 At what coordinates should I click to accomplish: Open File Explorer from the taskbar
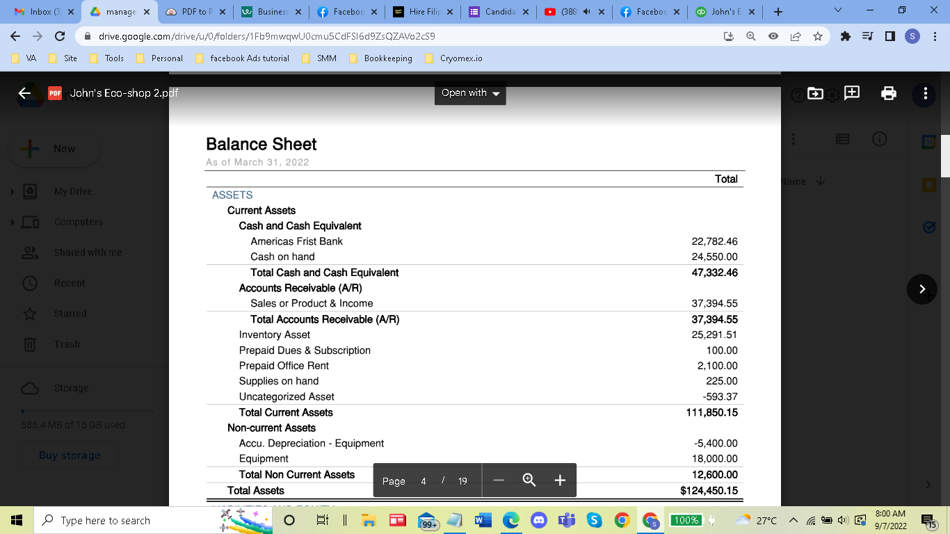(x=368, y=520)
